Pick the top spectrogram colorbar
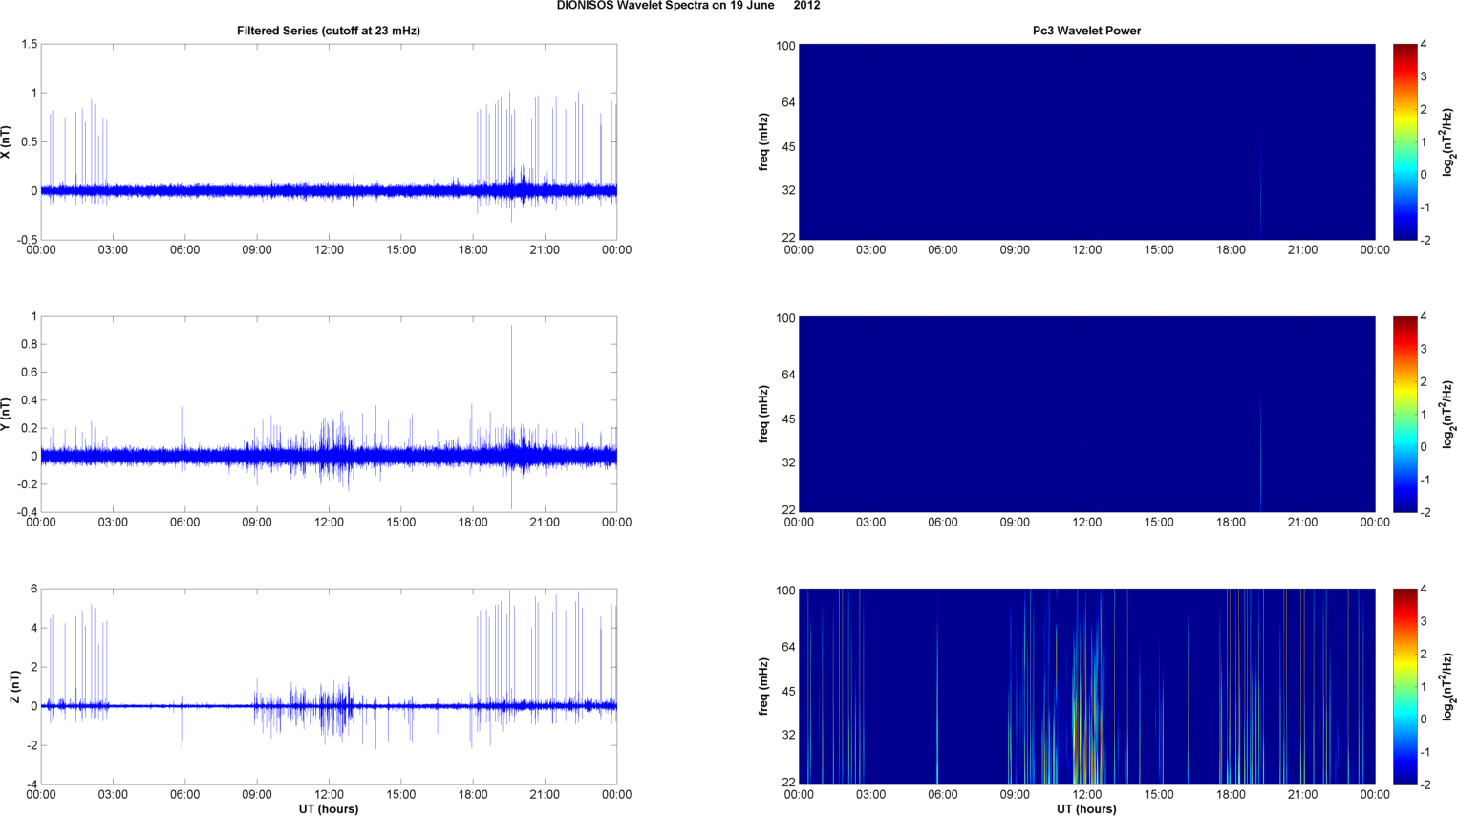Viewport: 1457px width, 816px height. 1404,141
